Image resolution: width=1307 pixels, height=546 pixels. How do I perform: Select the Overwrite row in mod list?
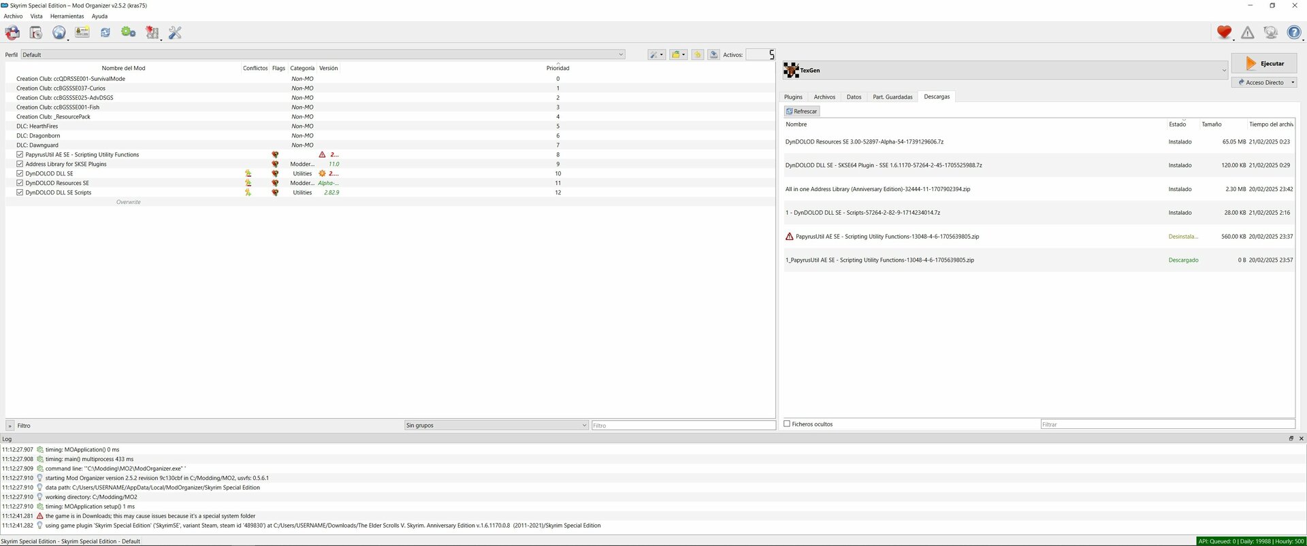[390, 202]
